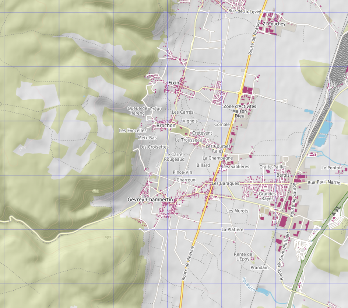The height and width of the screenshot is (308, 348).
Task: Click the Route de Saulon road label
Action: click(x=294, y=200)
